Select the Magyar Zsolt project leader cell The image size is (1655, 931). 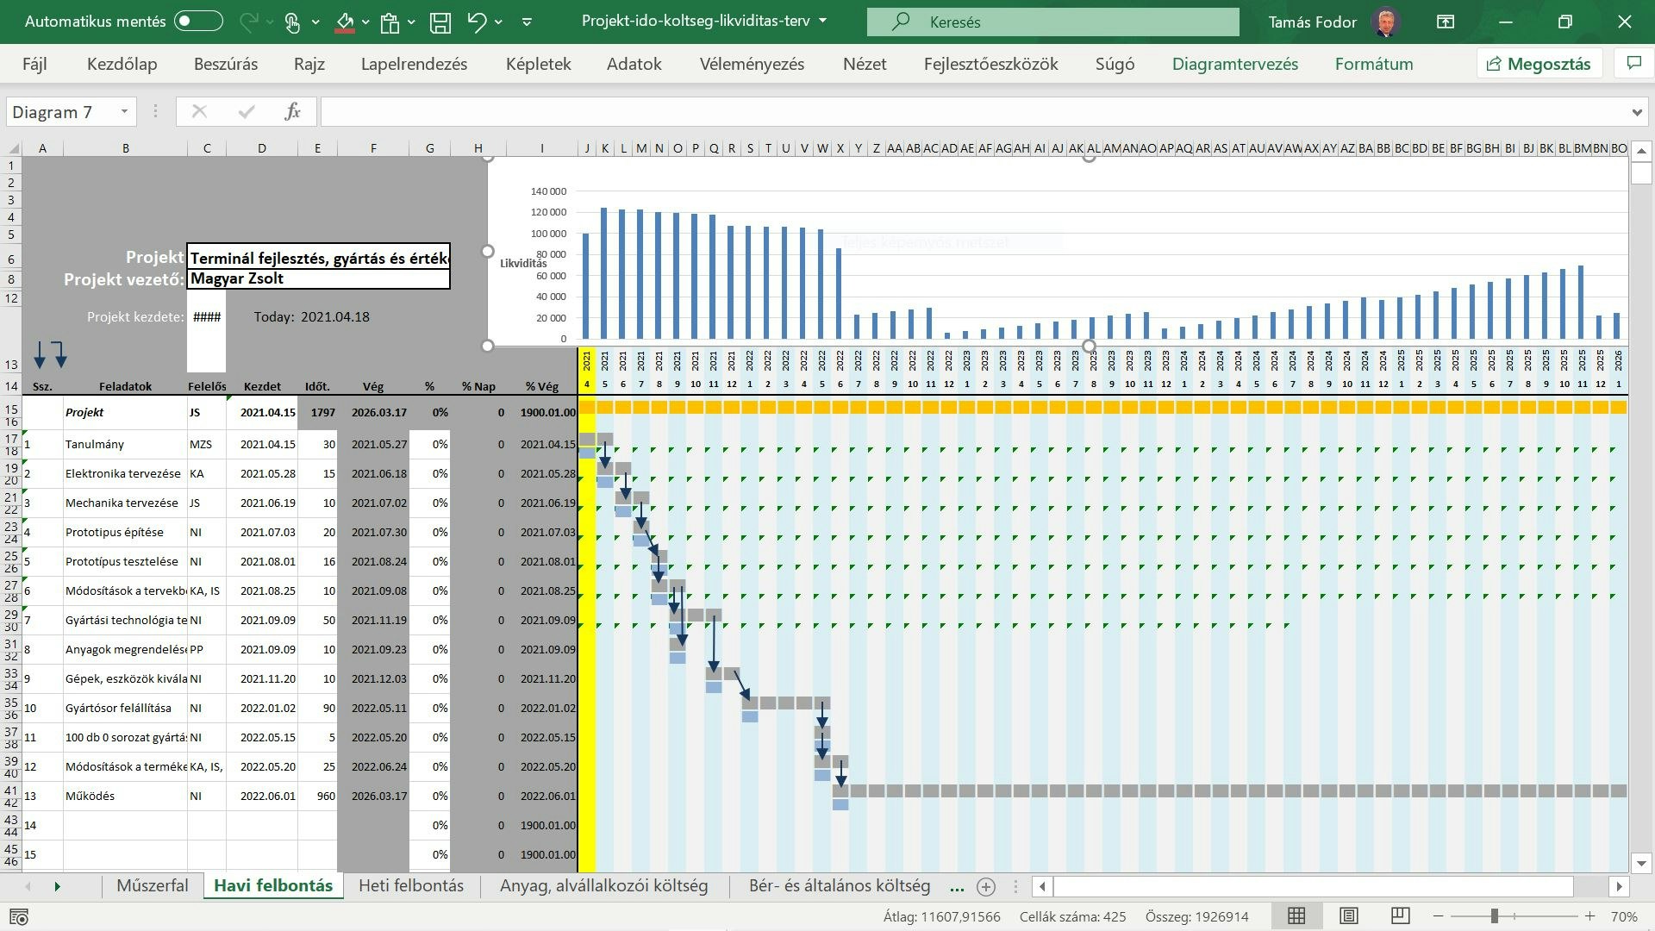(x=318, y=278)
